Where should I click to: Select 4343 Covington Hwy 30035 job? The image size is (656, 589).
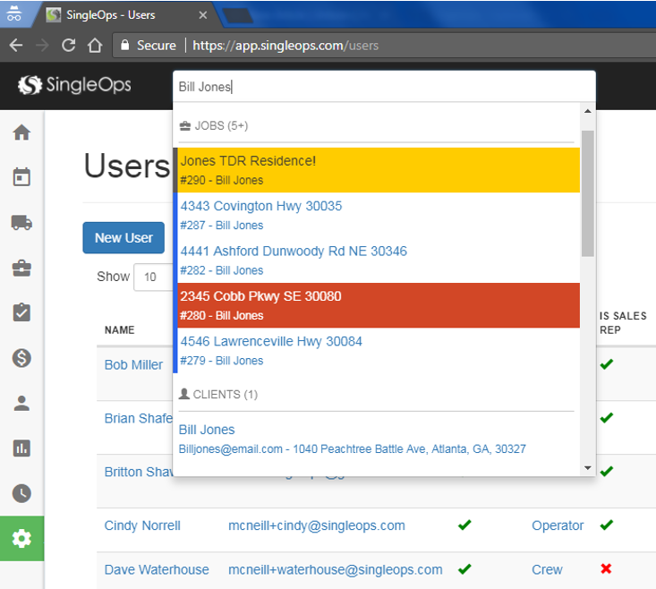pos(379,215)
